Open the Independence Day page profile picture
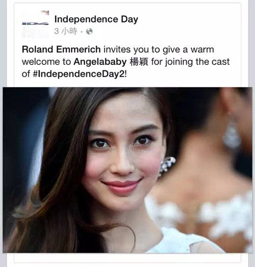The width and height of the screenshot is (255, 267). (35, 24)
